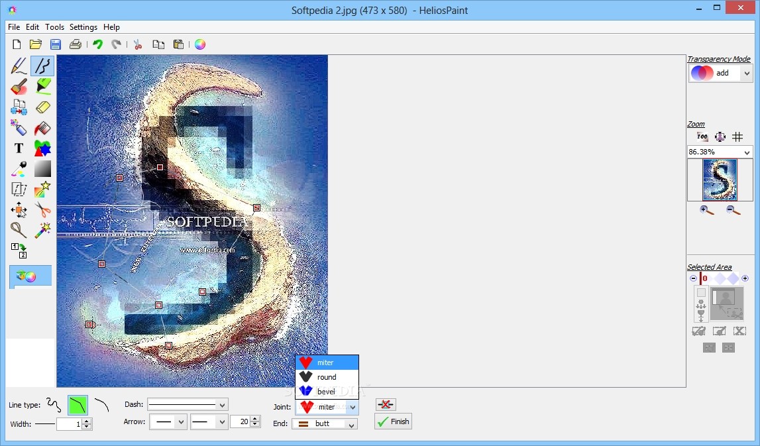Click the Width value input field

70,424
